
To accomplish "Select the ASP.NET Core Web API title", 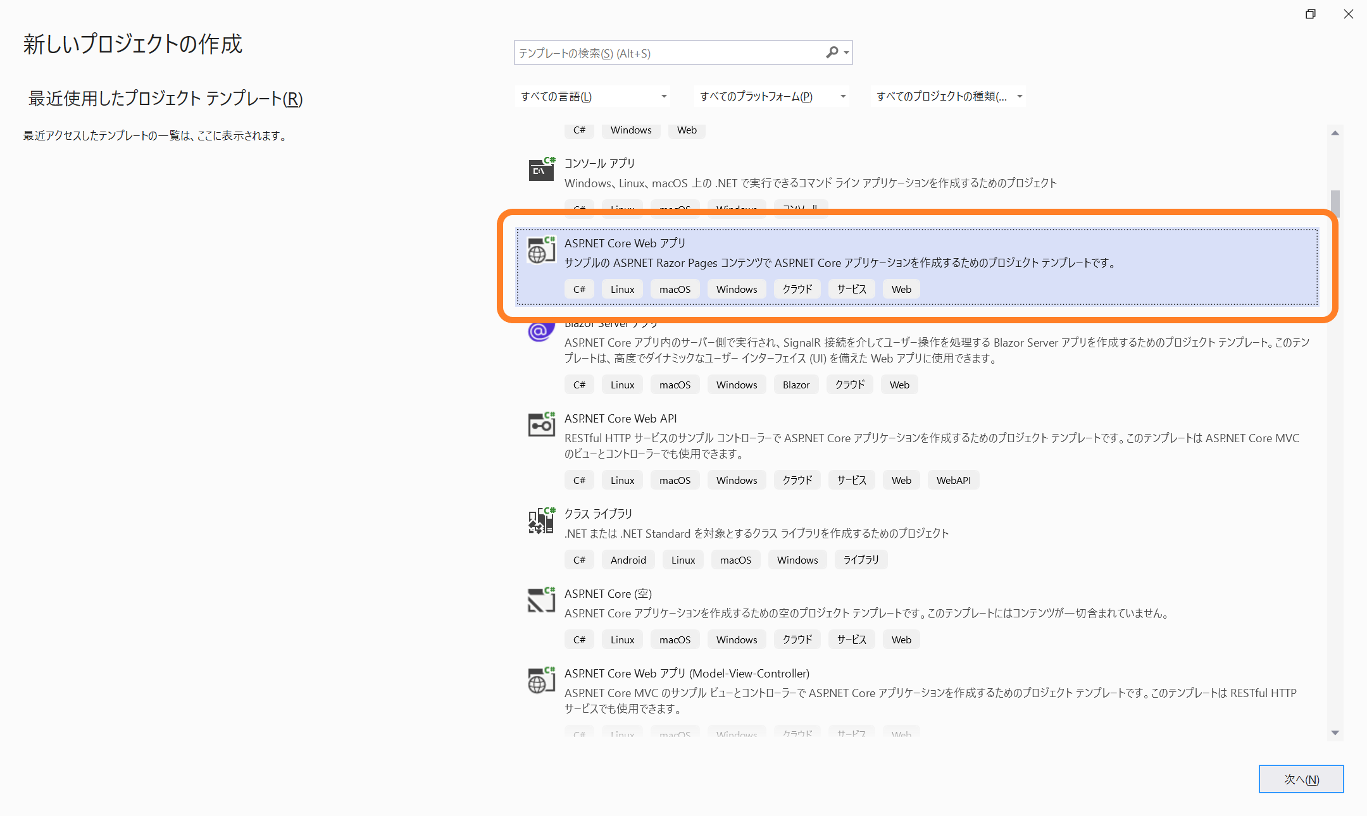I will pos(620,418).
